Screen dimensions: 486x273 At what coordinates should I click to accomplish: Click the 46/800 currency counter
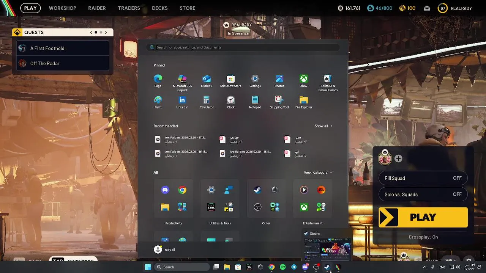pyautogui.click(x=380, y=8)
